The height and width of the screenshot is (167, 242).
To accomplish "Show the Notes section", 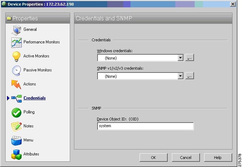I will click(x=28, y=126).
